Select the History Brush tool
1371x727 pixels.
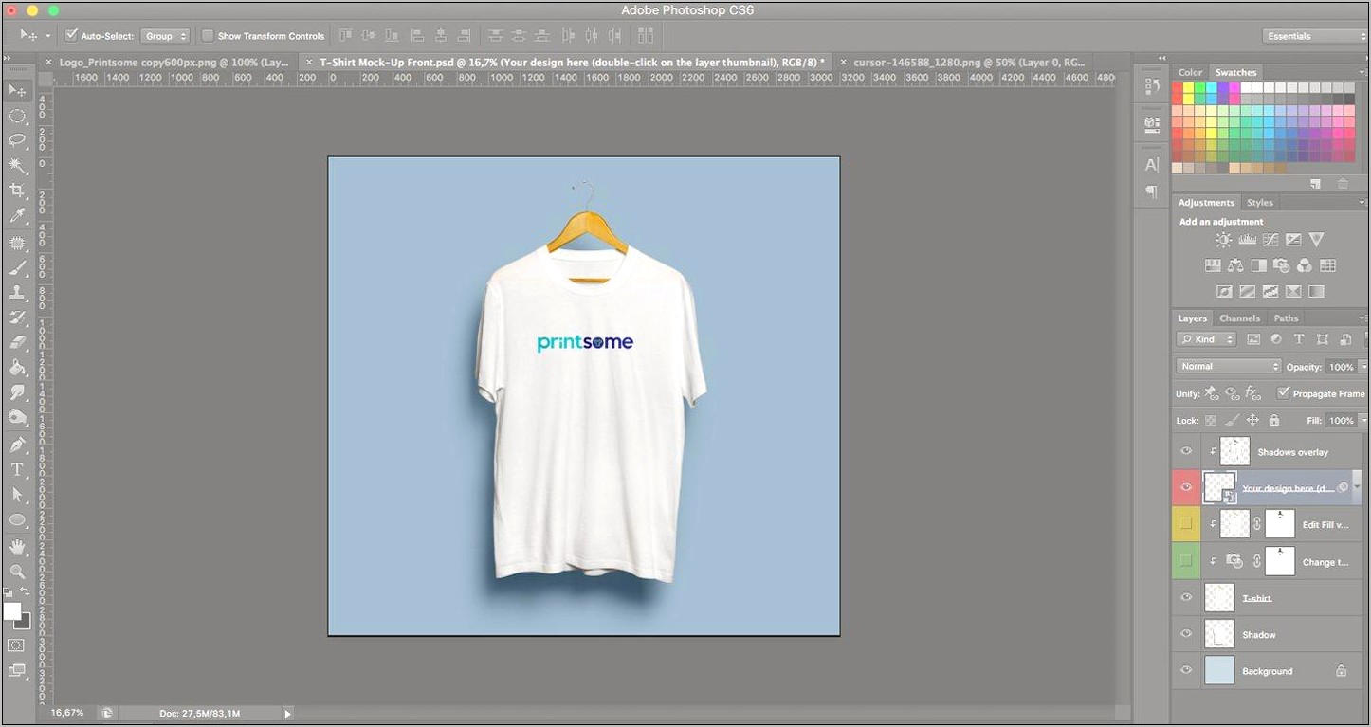click(17, 318)
